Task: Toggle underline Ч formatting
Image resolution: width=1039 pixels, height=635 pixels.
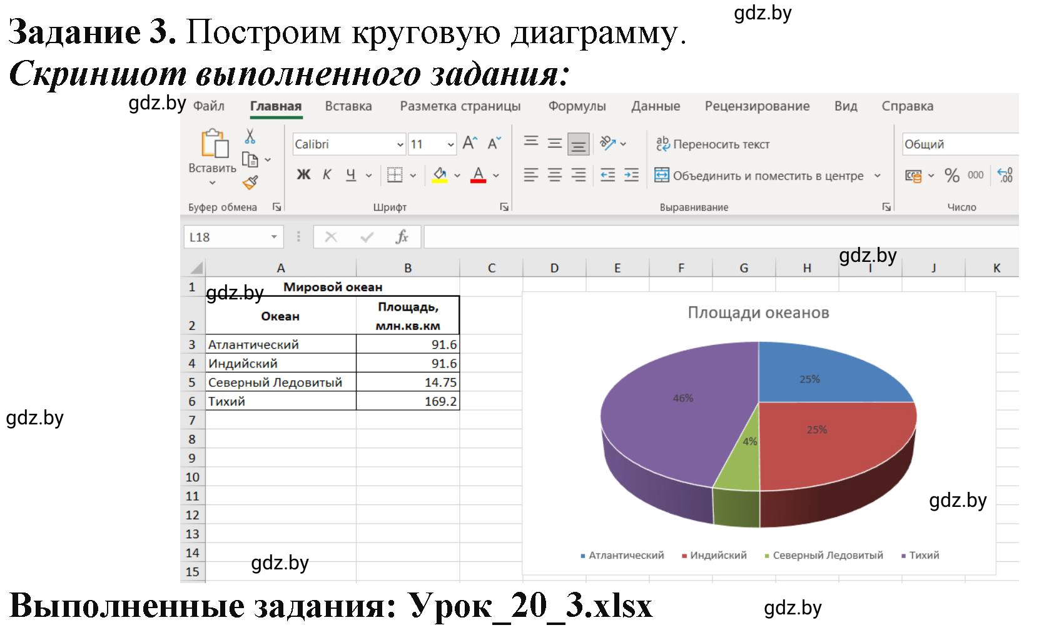Action: [x=351, y=175]
